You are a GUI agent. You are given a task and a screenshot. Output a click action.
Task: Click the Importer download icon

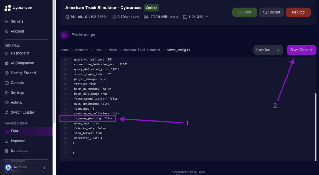click(x=7, y=141)
